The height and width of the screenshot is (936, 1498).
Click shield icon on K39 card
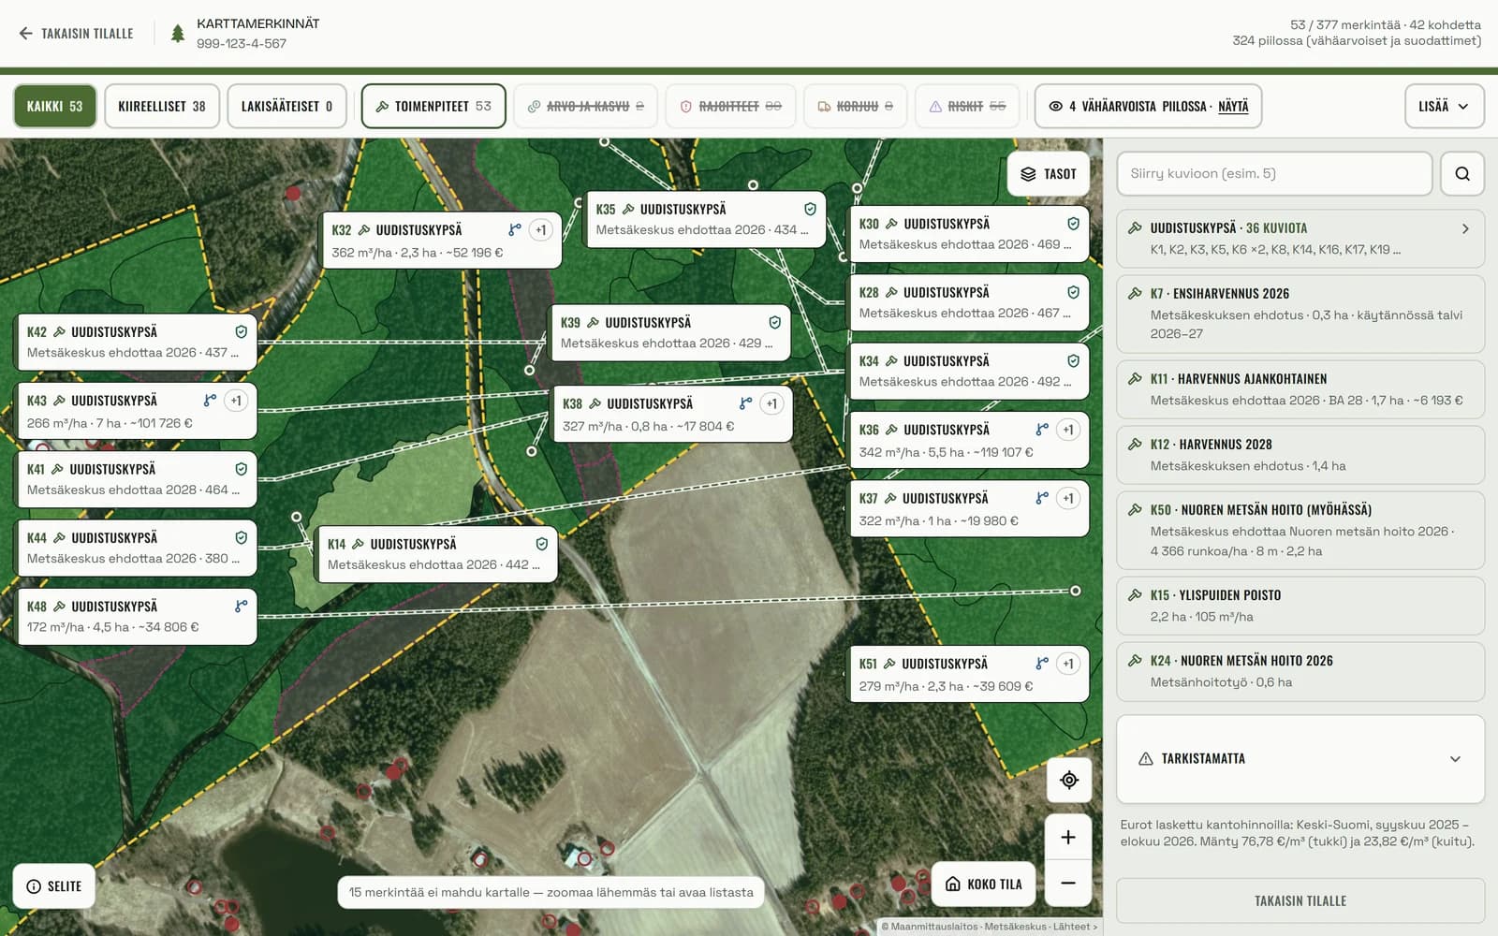(774, 323)
